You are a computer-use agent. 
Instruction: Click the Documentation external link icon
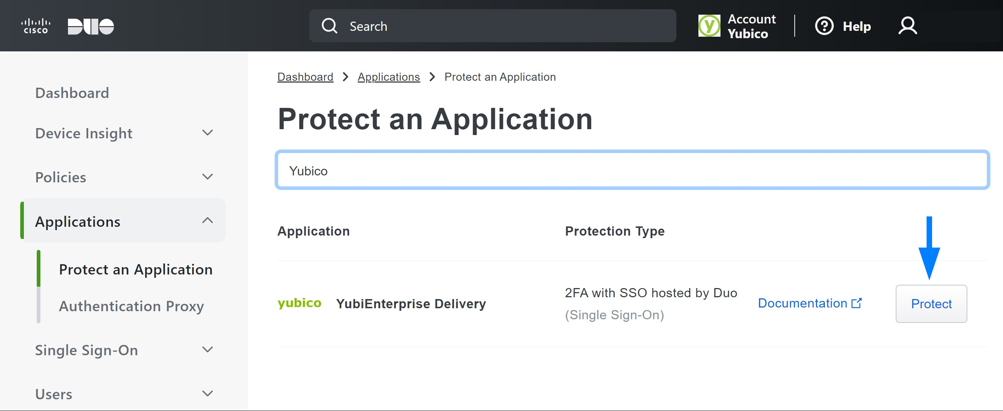pyautogui.click(x=856, y=303)
